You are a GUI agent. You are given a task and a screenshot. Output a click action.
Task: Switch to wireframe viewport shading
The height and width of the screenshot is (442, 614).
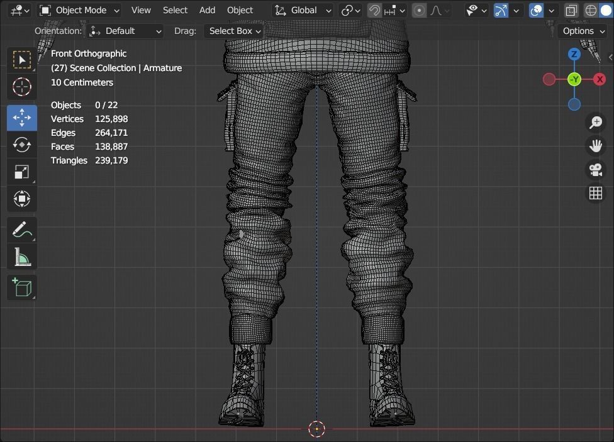coord(591,11)
